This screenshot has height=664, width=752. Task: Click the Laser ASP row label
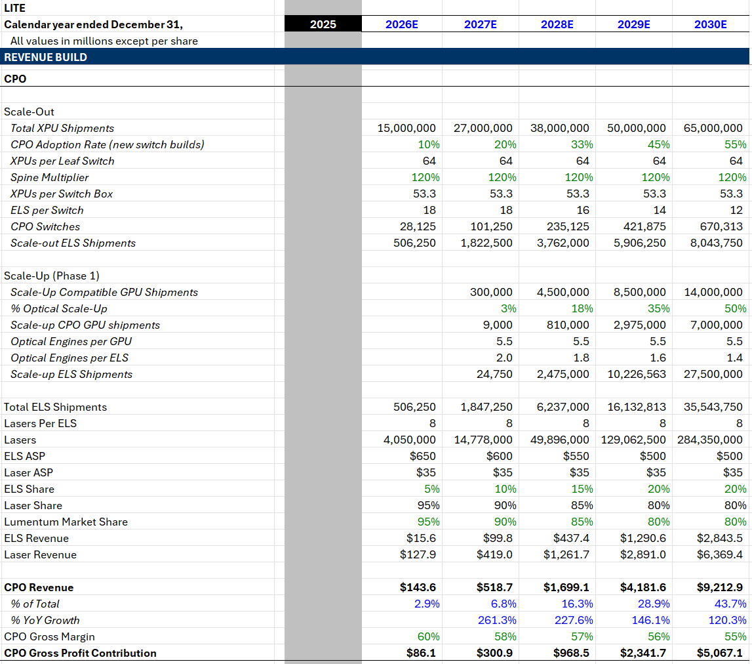pos(28,472)
